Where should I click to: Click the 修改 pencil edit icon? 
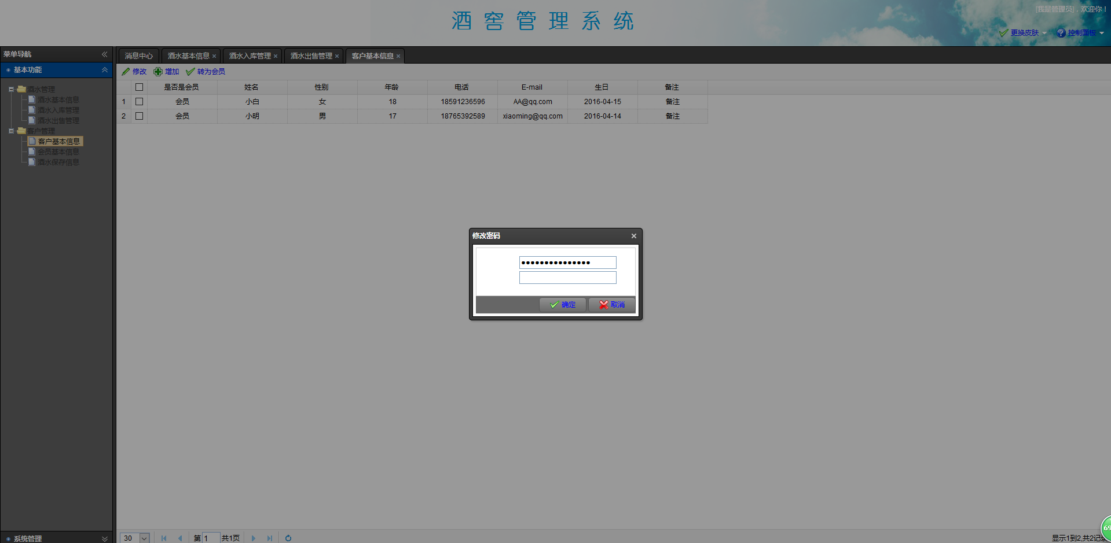pos(126,72)
